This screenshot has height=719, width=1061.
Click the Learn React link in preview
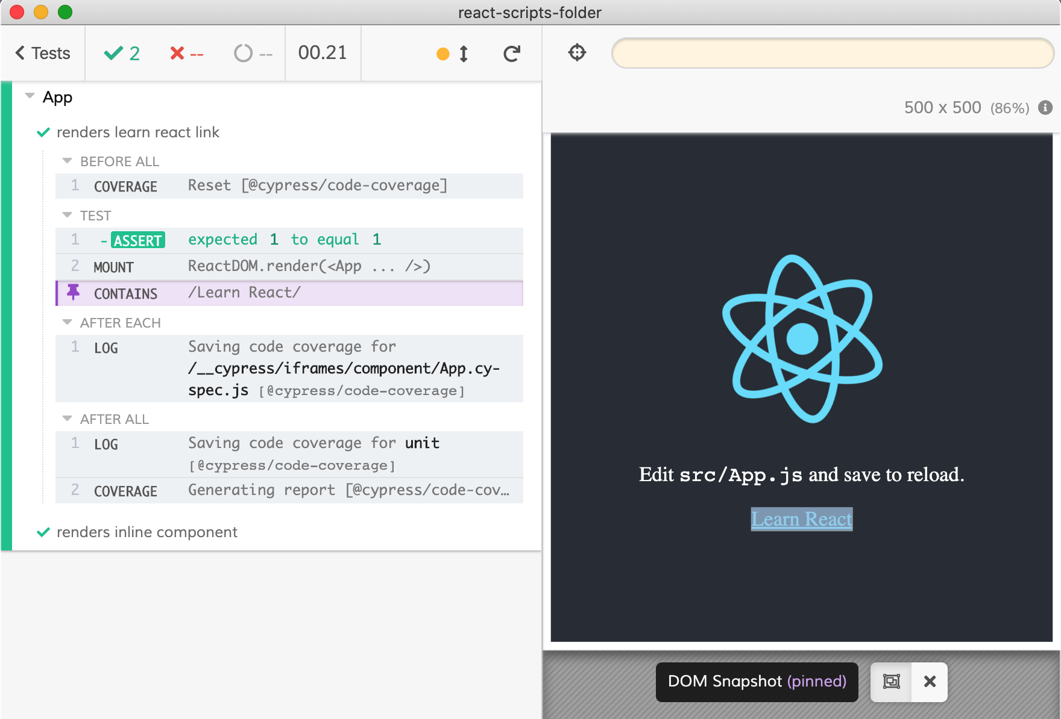pyautogui.click(x=801, y=519)
